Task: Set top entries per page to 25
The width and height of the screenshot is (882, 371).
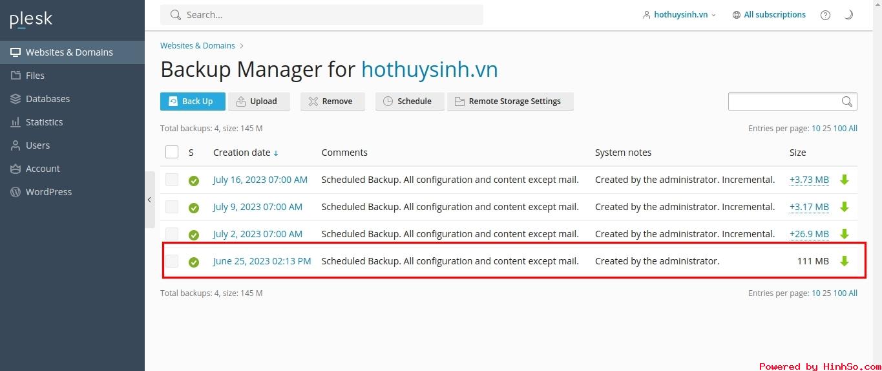Action: click(826, 129)
